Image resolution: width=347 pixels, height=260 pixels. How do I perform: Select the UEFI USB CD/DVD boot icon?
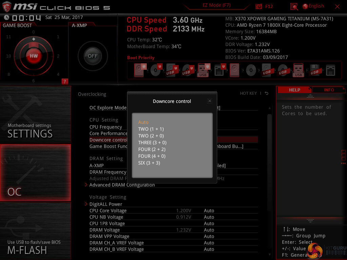point(188,70)
